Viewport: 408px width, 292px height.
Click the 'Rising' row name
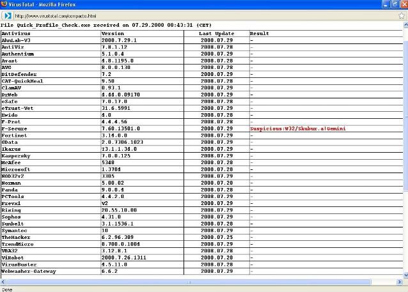[x=11, y=210]
